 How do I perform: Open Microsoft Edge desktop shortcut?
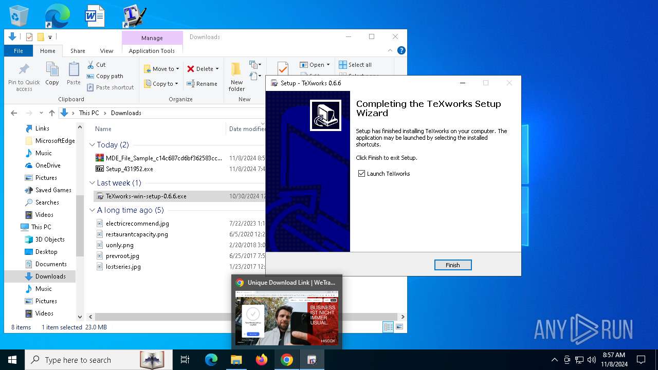(x=57, y=15)
